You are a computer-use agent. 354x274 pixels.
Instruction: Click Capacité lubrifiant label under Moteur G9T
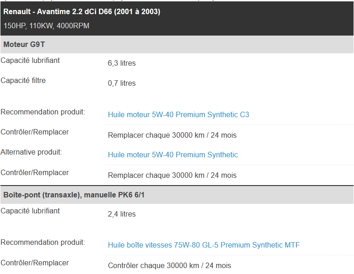[x=30, y=61]
